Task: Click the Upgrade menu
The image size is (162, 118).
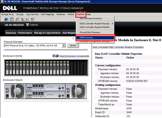Action: click(81, 14)
